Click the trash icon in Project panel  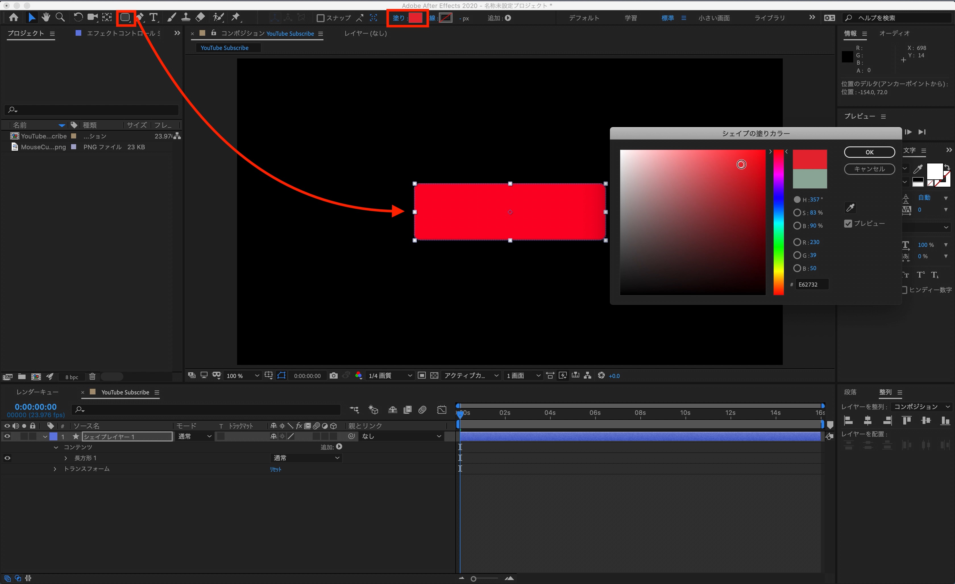(x=92, y=376)
